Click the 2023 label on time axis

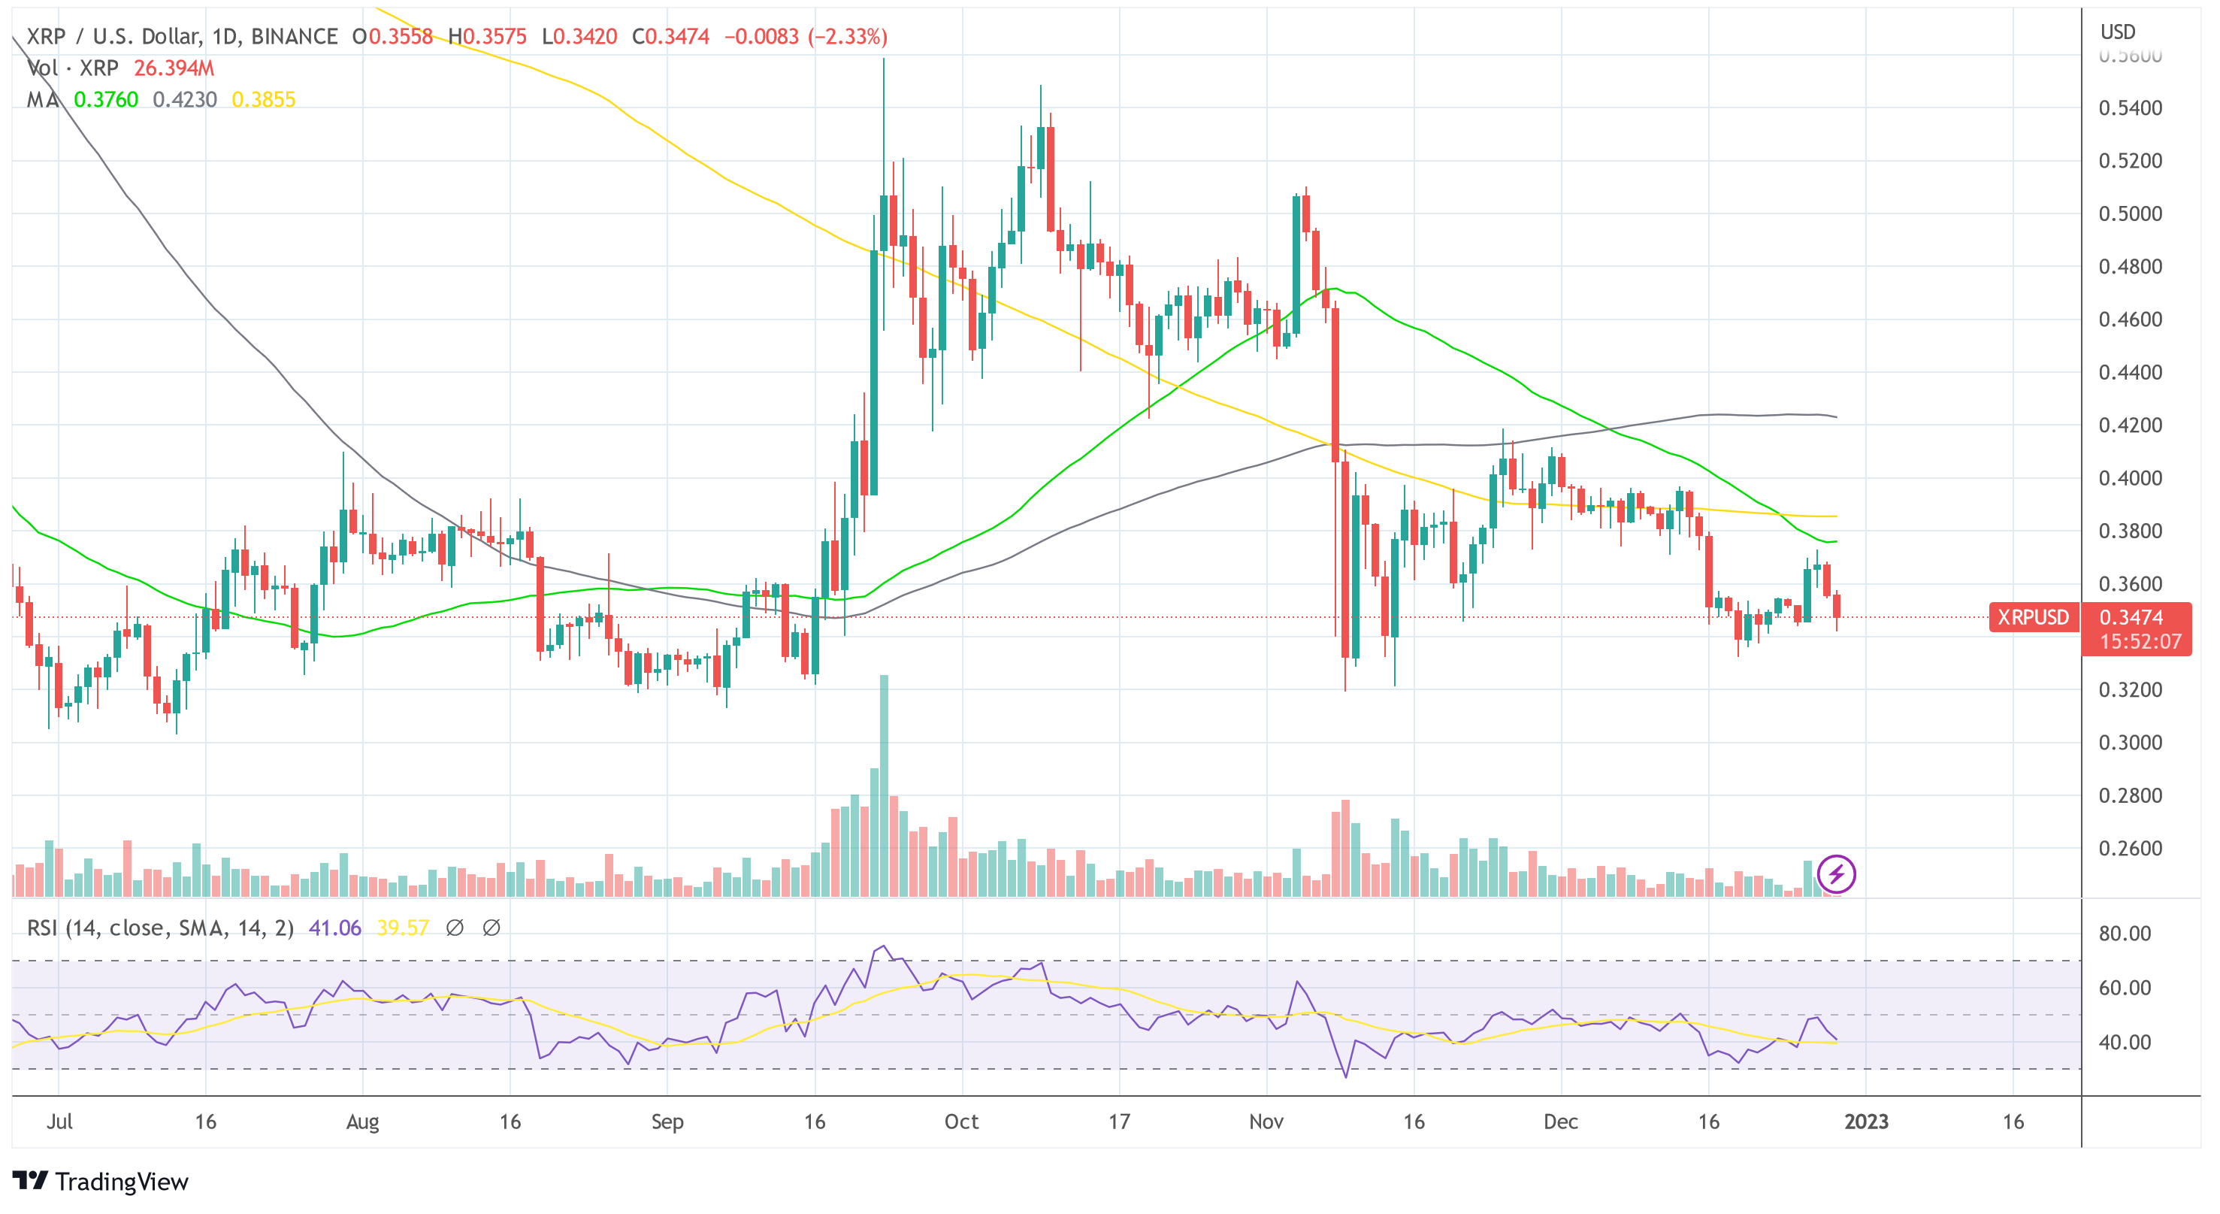pyautogui.click(x=1866, y=1122)
